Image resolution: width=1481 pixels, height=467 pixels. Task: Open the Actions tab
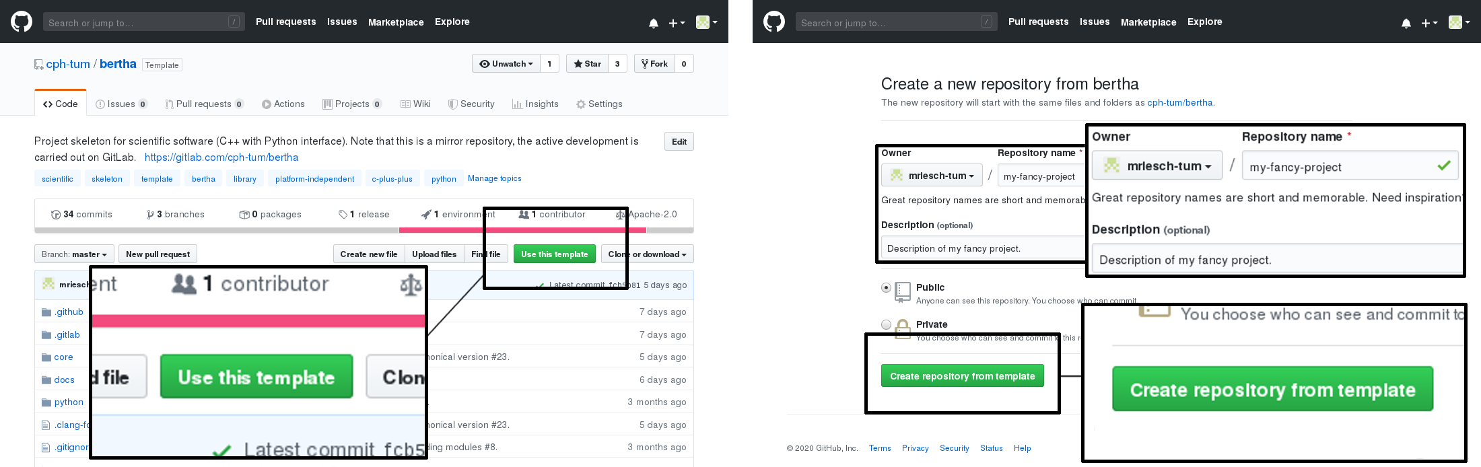pos(283,104)
